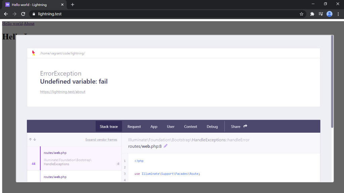
Task: Jump to previous stack frame arrow
Action: pyautogui.click(x=30, y=139)
